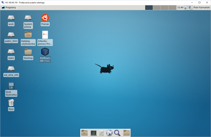Open the work drive icon
This screenshot has height=137, width=211.
tap(11, 18)
